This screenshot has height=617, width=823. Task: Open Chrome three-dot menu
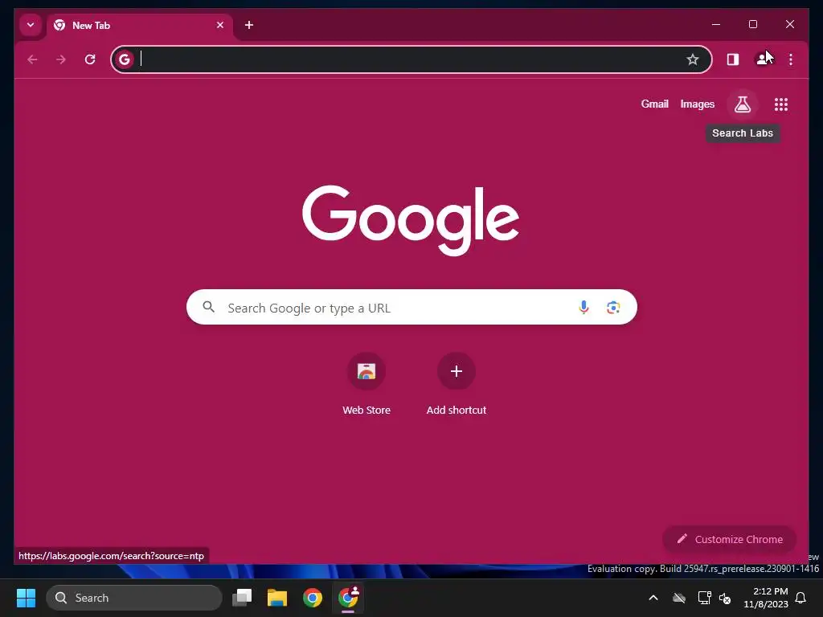click(791, 59)
